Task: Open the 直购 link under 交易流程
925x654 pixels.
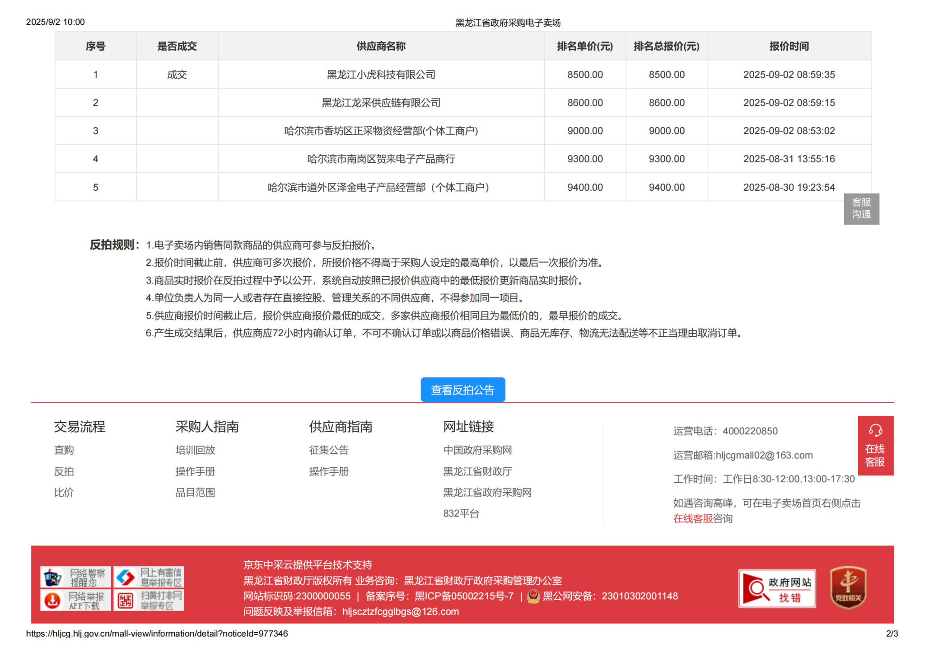Action: (x=64, y=450)
